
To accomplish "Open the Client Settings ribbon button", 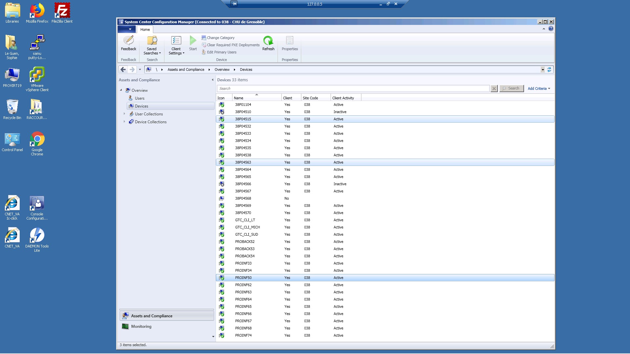I will pyautogui.click(x=176, y=46).
